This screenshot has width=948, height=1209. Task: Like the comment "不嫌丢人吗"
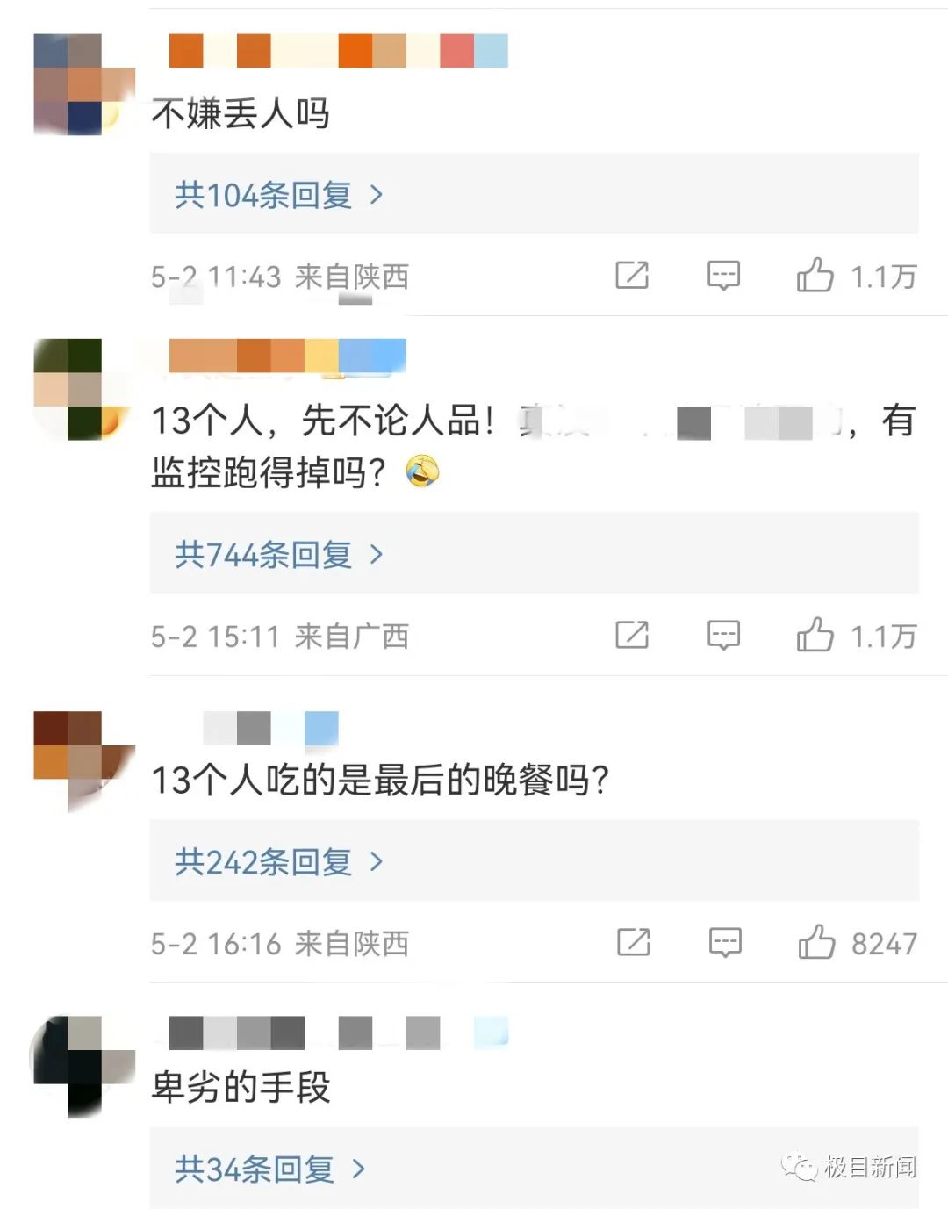coord(815,275)
